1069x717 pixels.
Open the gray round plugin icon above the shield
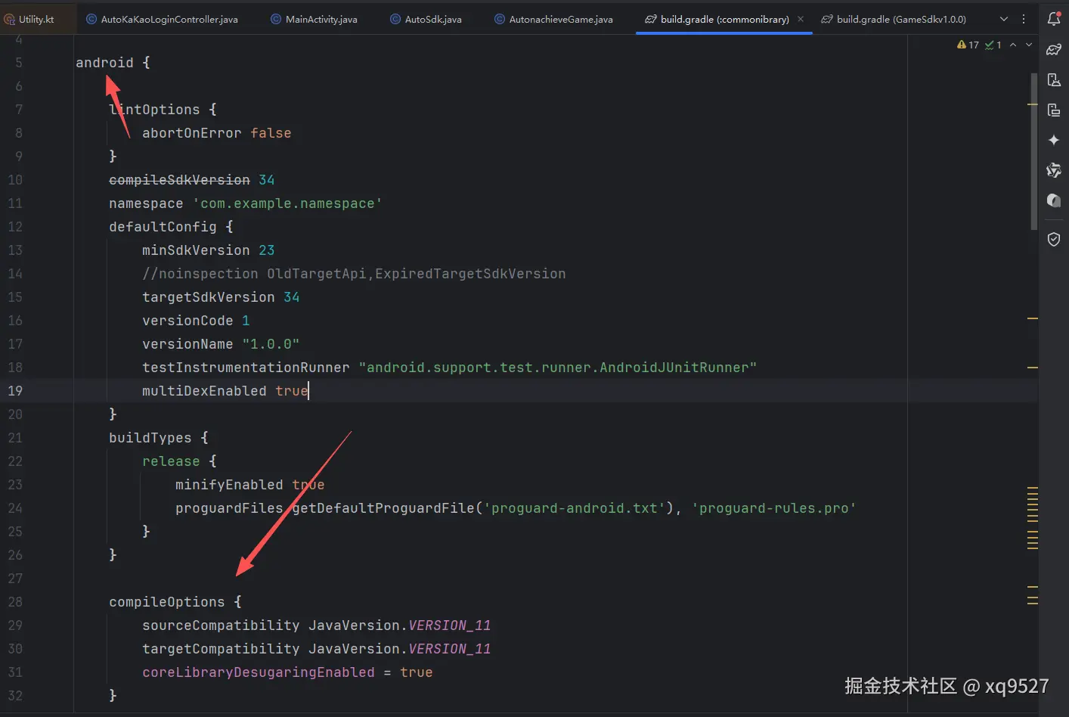pyautogui.click(x=1054, y=200)
